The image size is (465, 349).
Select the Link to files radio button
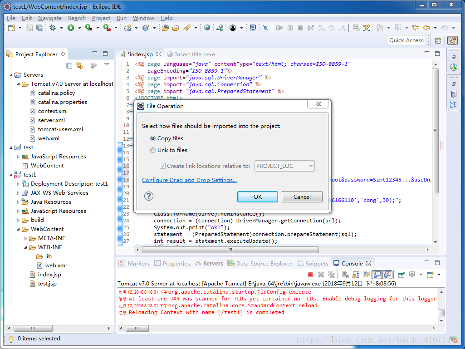[153, 150]
